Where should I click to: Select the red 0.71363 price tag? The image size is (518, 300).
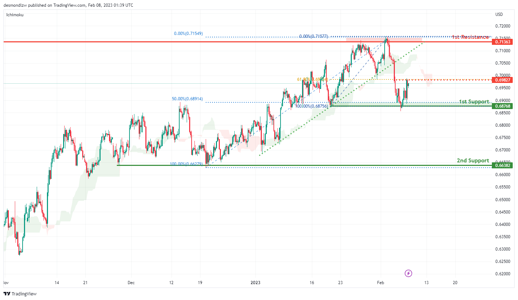(x=502, y=42)
